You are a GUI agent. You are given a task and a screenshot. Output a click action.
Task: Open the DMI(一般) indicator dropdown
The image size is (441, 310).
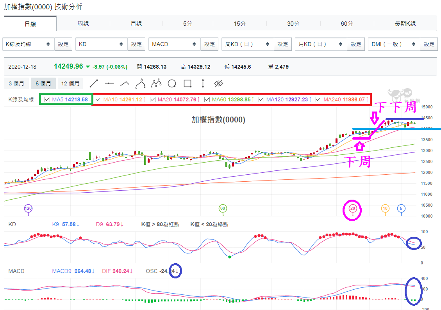394,44
